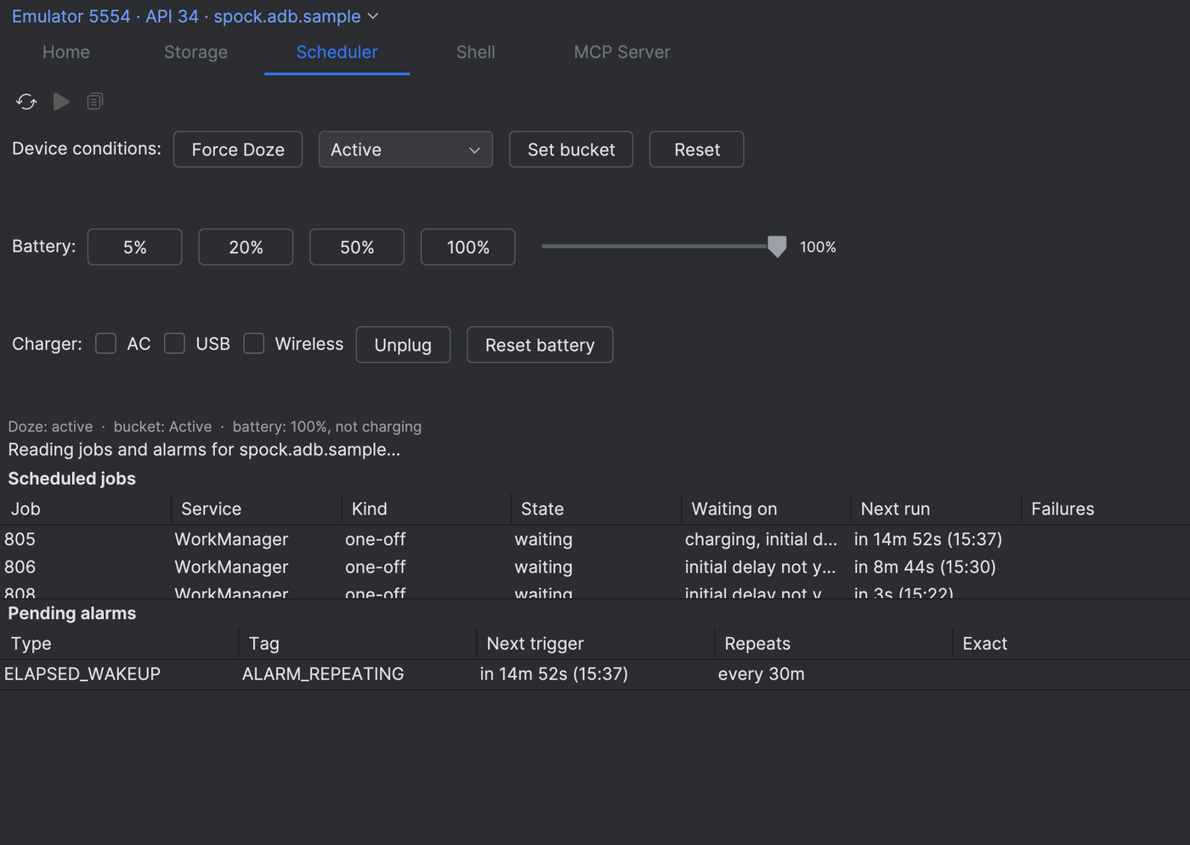Switch to the Home tab
1190x845 pixels.
click(x=66, y=52)
